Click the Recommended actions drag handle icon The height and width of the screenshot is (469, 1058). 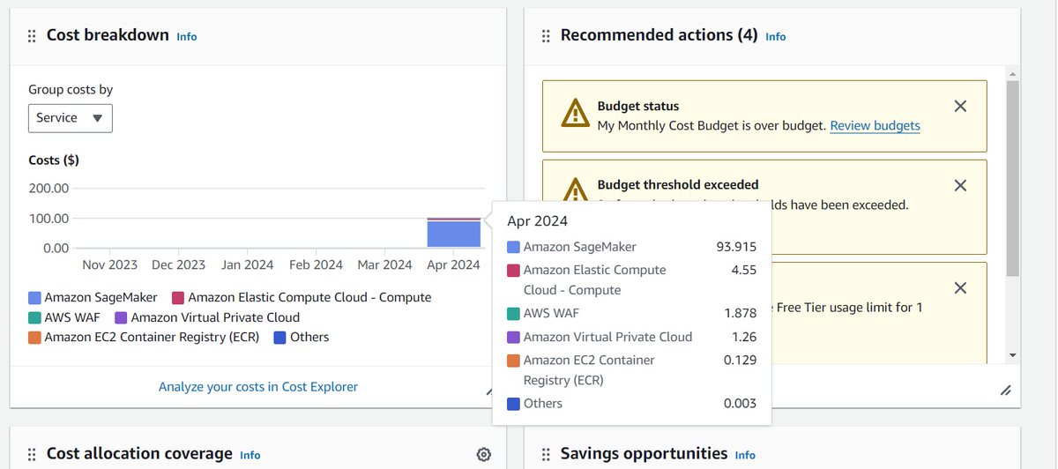(546, 36)
